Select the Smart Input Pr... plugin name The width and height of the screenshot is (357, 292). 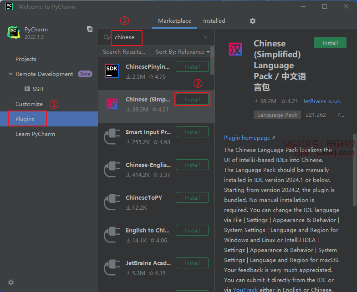(x=148, y=132)
